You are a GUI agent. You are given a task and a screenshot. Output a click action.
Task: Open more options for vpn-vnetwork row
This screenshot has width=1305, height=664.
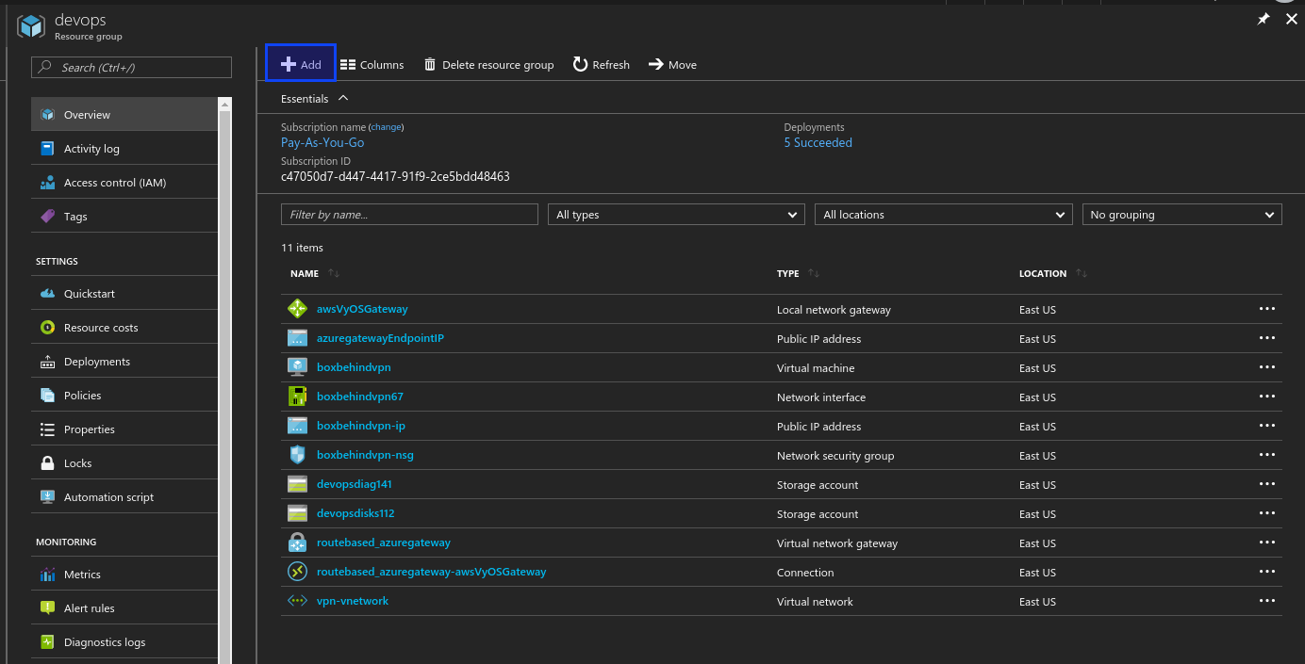point(1266,601)
